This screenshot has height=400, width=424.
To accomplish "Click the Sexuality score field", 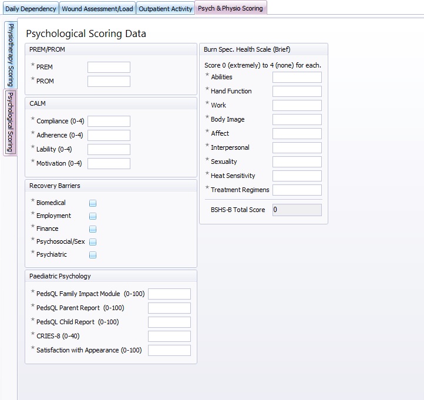I will point(297,162).
